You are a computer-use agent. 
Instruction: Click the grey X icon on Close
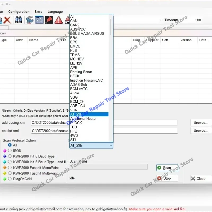pyautogui.click(x=193, y=178)
